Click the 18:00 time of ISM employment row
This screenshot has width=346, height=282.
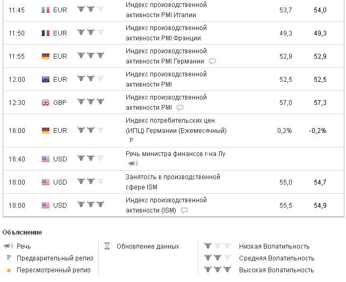[x=17, y=182]
